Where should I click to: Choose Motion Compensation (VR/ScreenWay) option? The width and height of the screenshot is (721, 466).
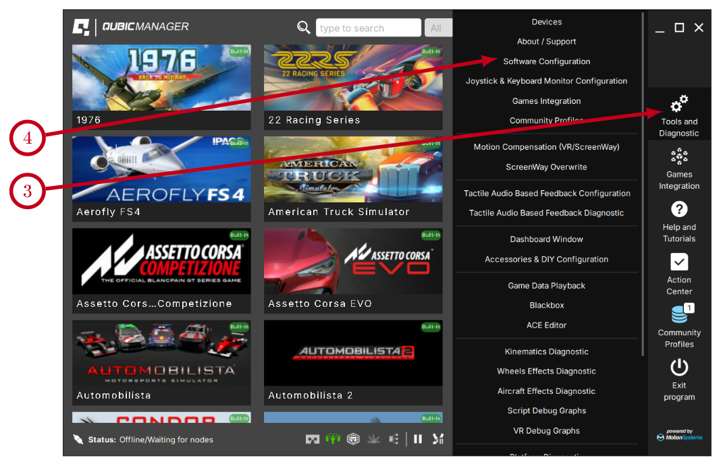point(546,147)
